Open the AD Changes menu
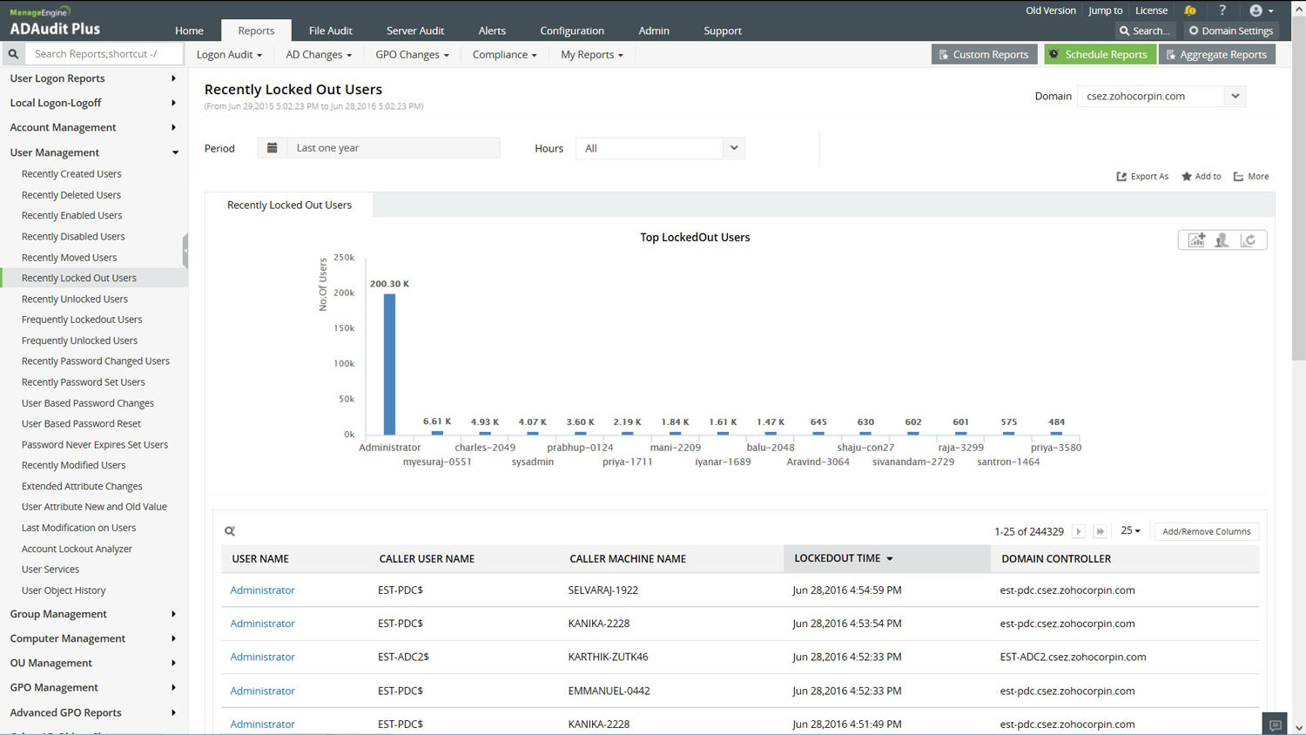Screen dimensions: 1306x735 [x=319, y=54]
